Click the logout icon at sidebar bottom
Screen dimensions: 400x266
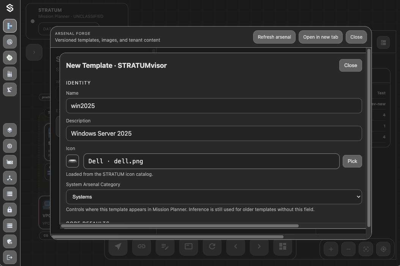pos(10,257)
